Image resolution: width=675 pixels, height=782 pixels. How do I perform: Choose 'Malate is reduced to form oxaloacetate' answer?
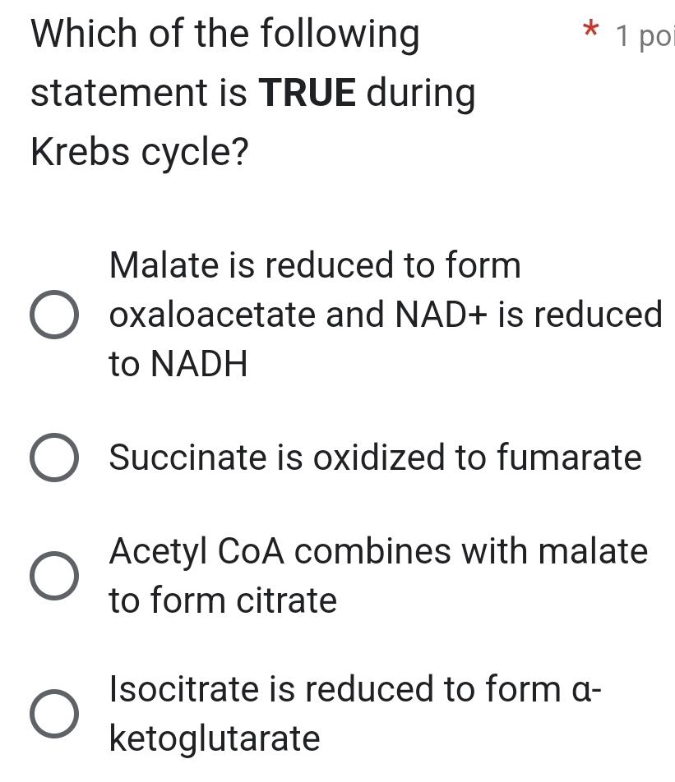click(54, 315)
